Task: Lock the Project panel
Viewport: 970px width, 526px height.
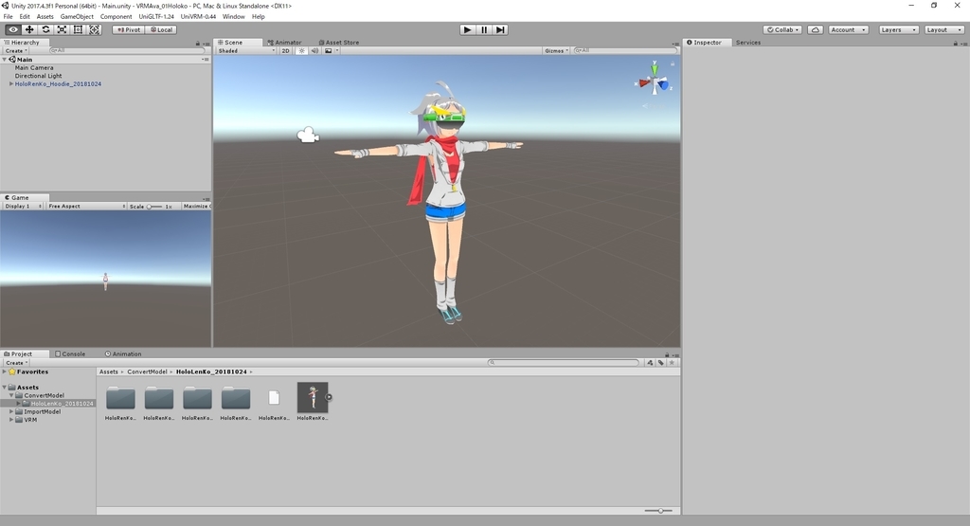Action: [x=667, y=354]
